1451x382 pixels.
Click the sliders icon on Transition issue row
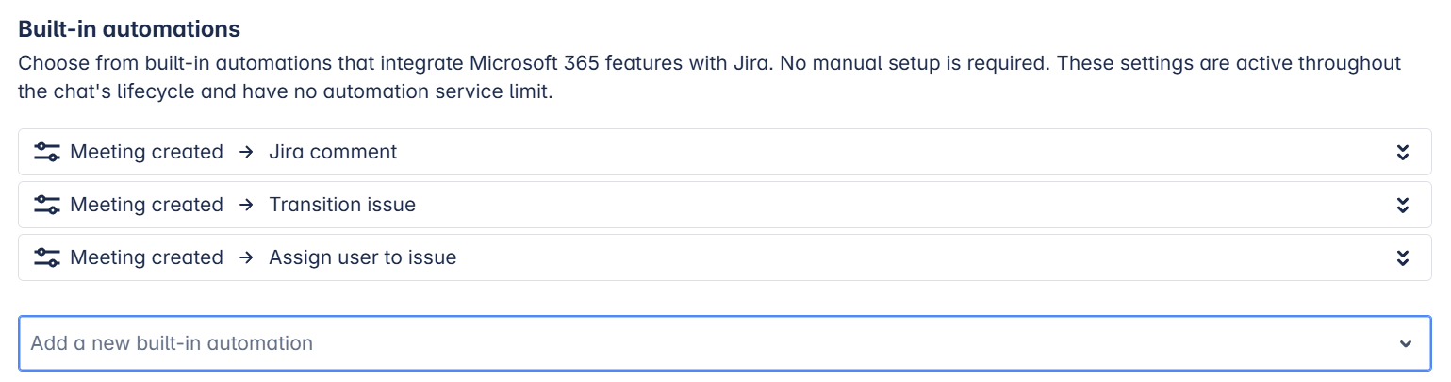[46, 205]
